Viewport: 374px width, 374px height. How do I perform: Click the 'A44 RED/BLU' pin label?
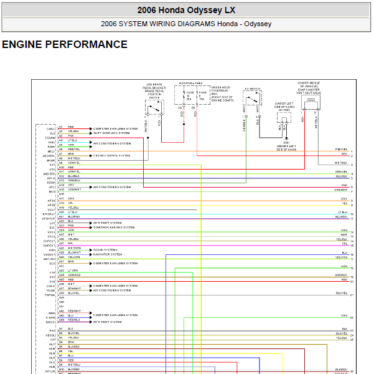(x=70, y=320)
